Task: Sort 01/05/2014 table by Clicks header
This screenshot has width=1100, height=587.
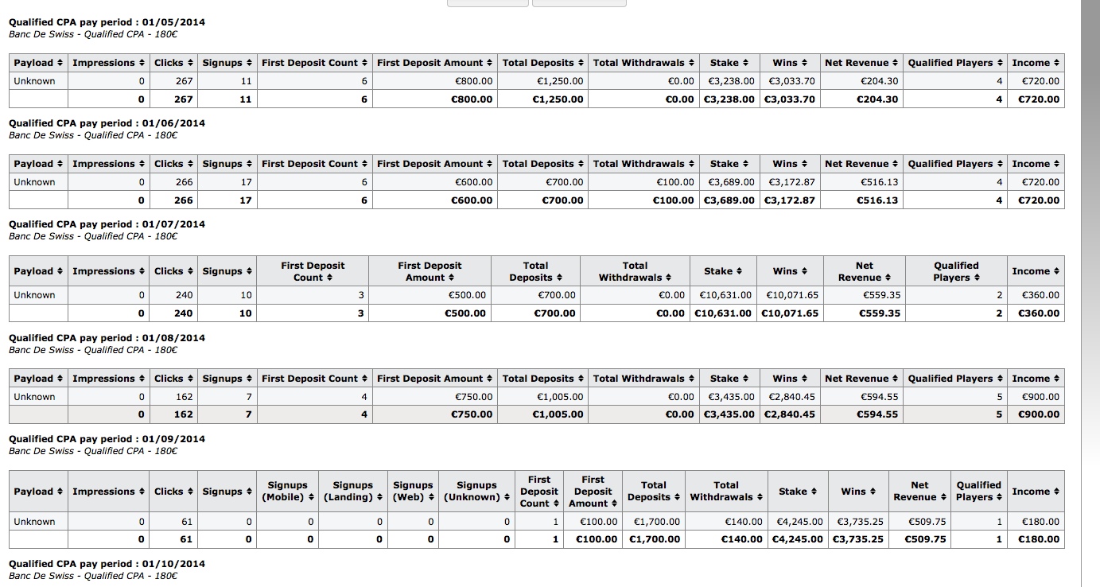Action: 173,63
